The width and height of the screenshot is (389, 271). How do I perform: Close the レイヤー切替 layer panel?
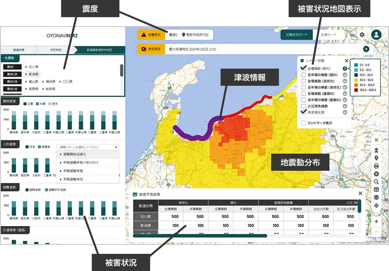pyautogui.click(x=346, y=61)
